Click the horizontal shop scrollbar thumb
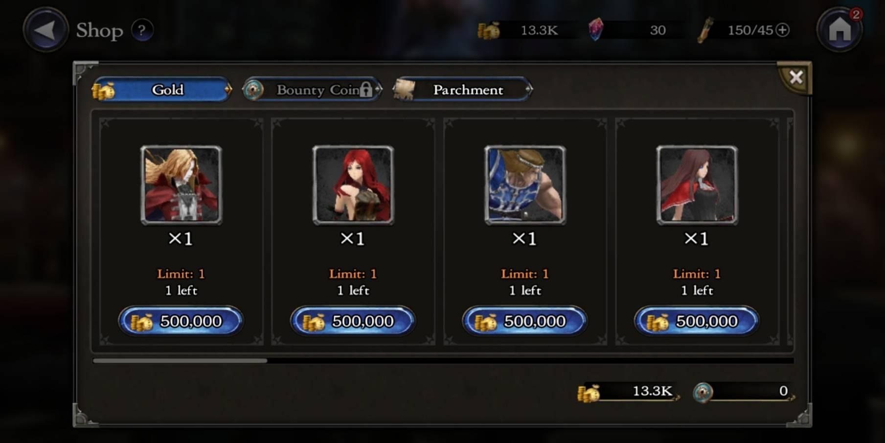The height and width of the screenshot is (443, 885). pos(180,361)
